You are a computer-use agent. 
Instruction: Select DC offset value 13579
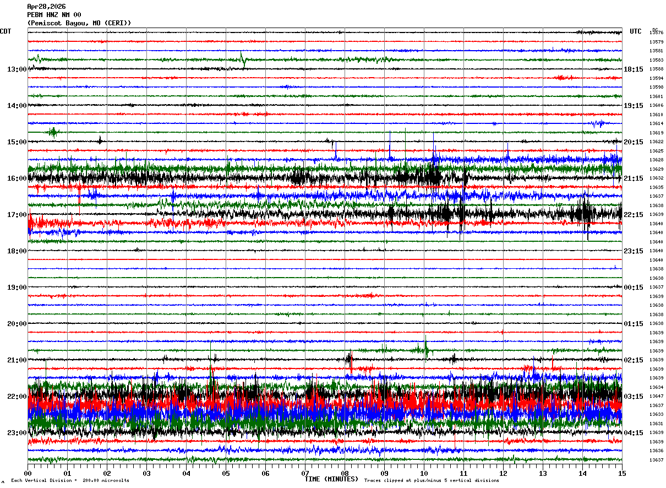point(656,42)
